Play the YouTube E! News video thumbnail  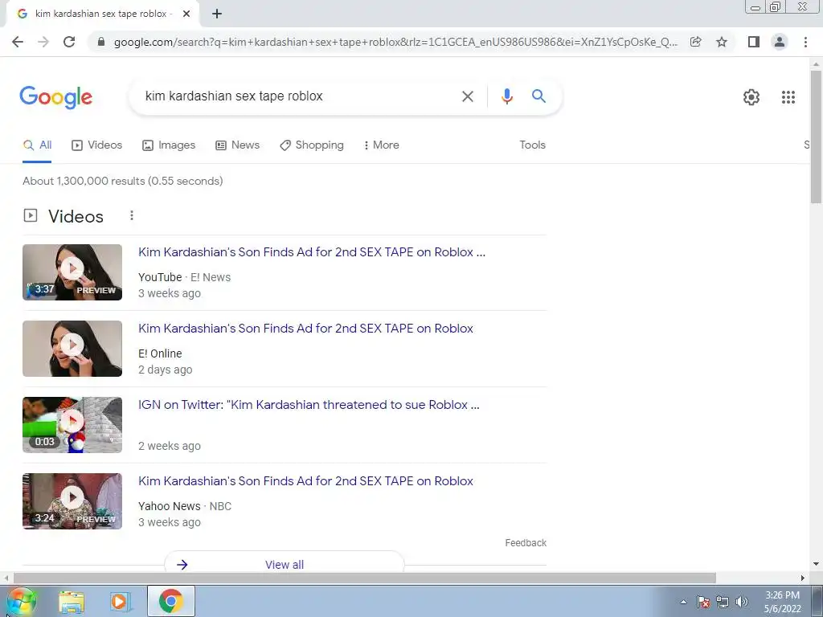point(72,272)
